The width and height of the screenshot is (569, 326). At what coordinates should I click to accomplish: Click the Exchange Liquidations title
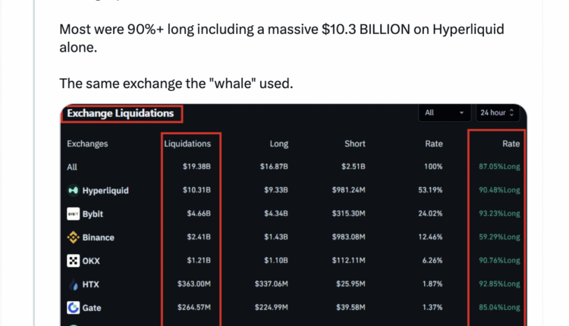coord(121,114)
